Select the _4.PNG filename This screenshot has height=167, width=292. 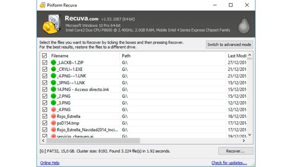coord(64,109)
